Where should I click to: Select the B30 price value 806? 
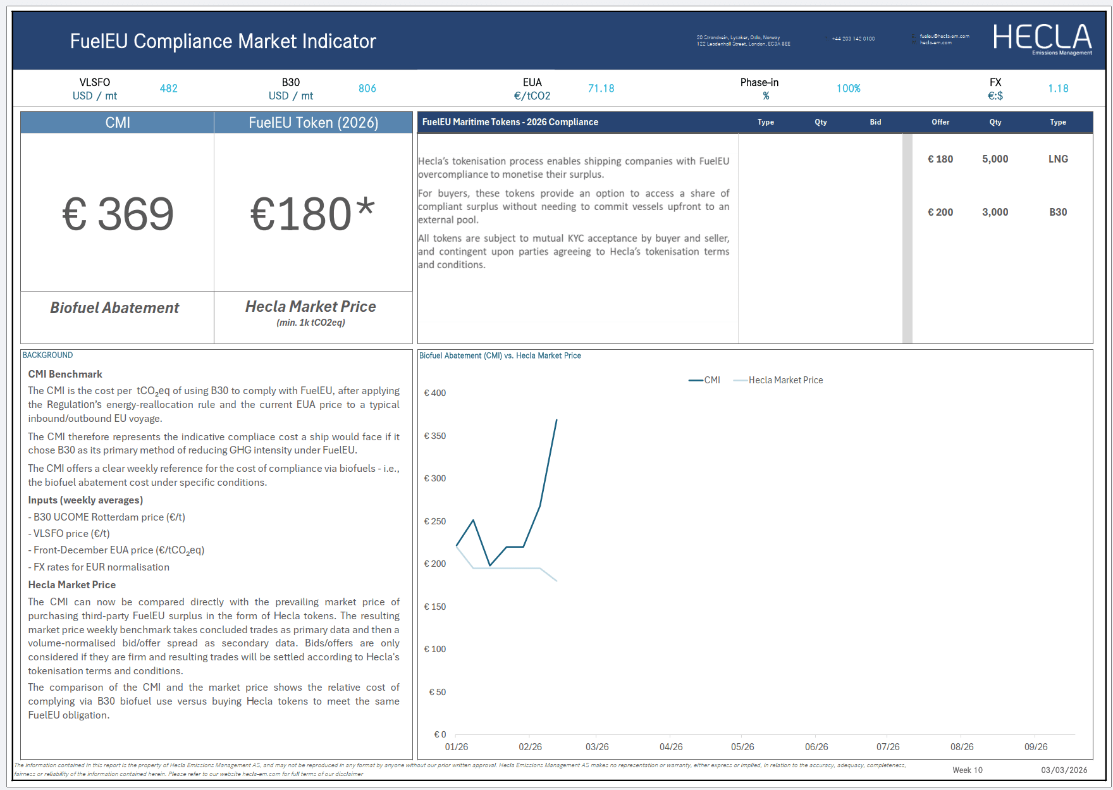tap(367, 89)
